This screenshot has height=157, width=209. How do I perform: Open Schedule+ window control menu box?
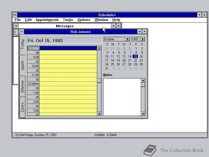click(15, 15)
